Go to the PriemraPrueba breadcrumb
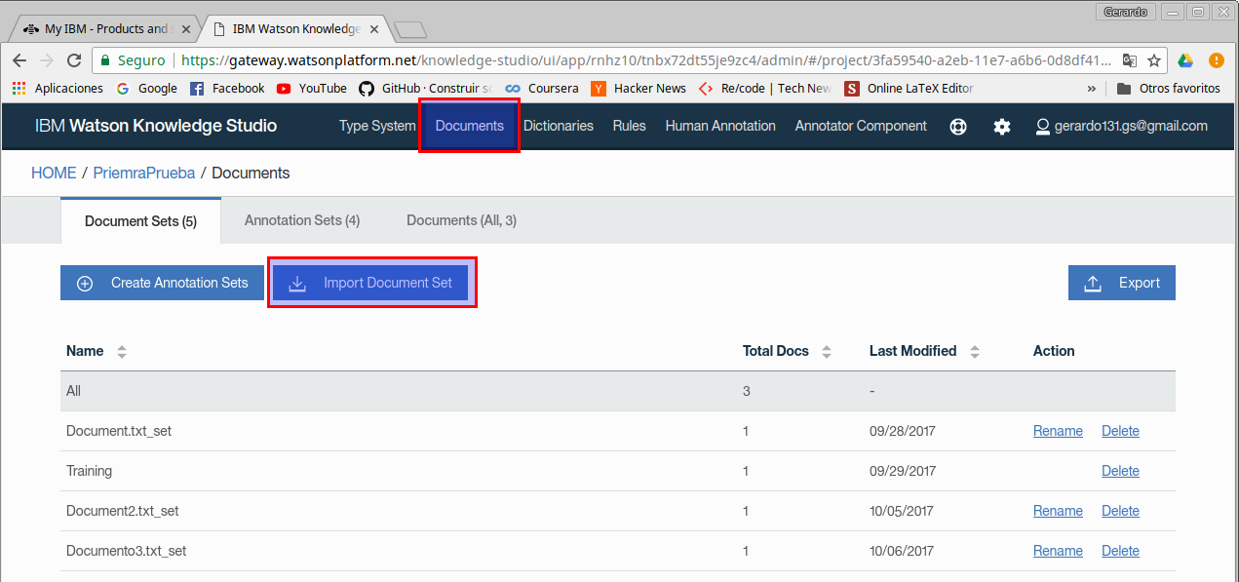1239x582 pixels. pos(144,173)
